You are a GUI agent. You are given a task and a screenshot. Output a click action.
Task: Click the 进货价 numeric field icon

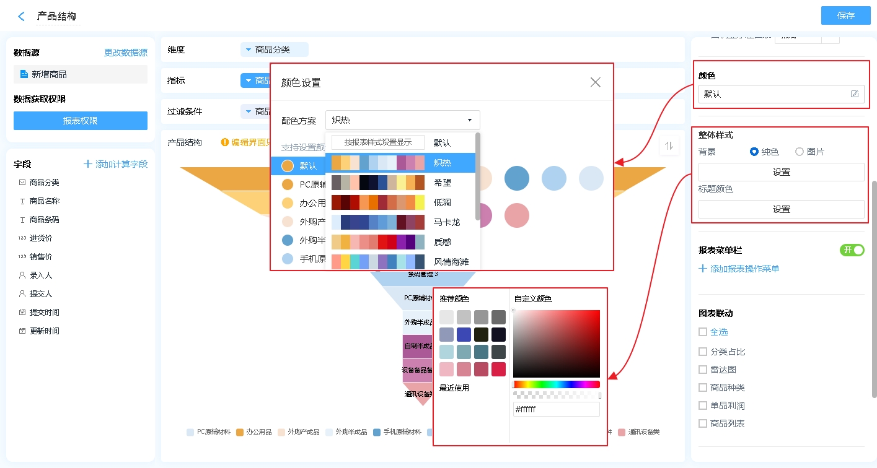pyautogui.click(x=22, y=238)
